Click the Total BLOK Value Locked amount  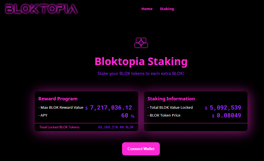click(x=225, y=108)
